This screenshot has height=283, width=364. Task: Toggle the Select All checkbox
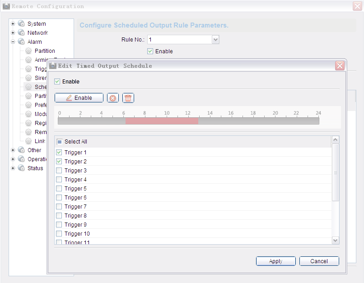click(60, 142)
